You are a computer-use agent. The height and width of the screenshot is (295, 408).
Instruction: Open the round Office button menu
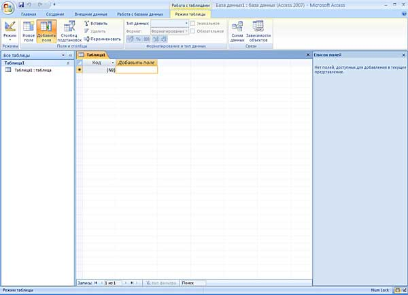tap(7, 7)
